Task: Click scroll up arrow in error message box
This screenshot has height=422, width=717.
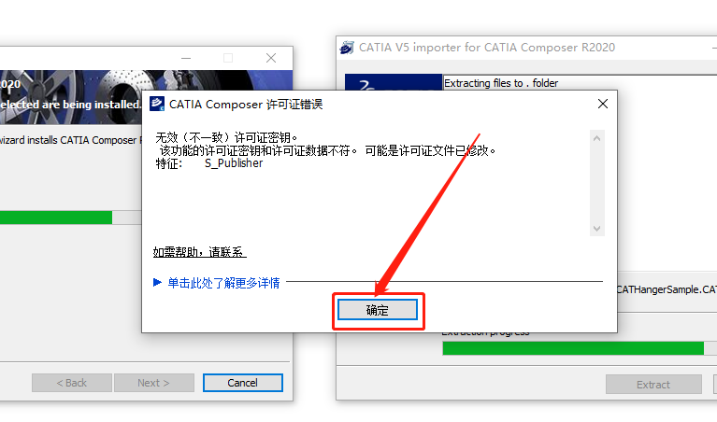Action: 596,138
